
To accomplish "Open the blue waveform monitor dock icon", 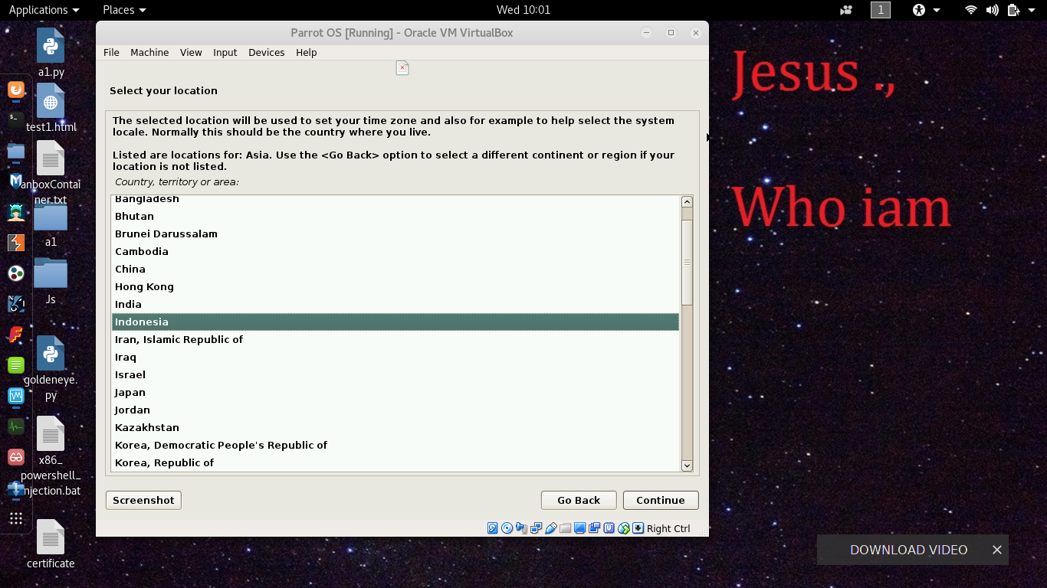I will (16, 396).
